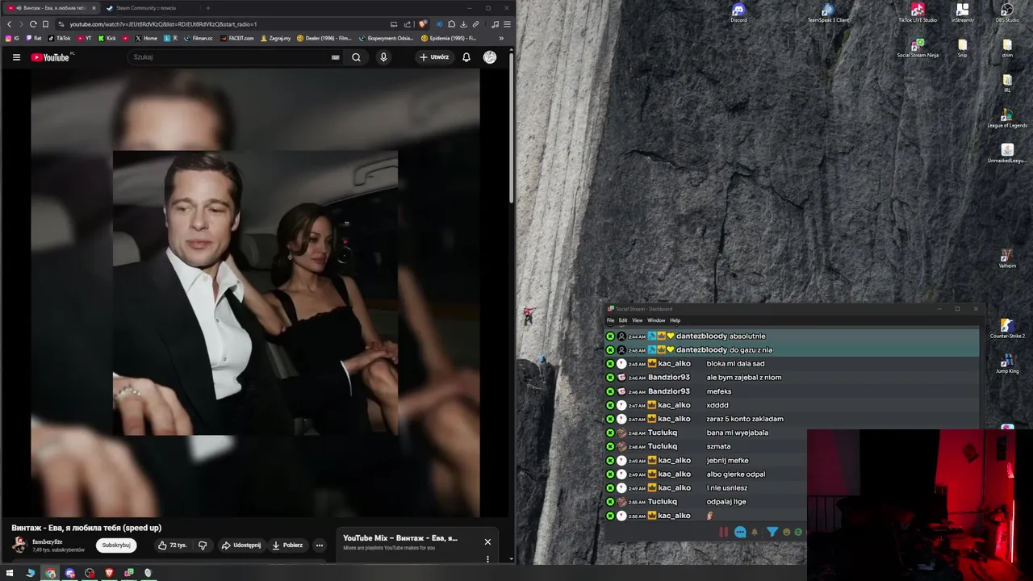The width and height of the screenshot is (1033, 581).
Task: Click the Subskrybuj button
Action: 116,545
